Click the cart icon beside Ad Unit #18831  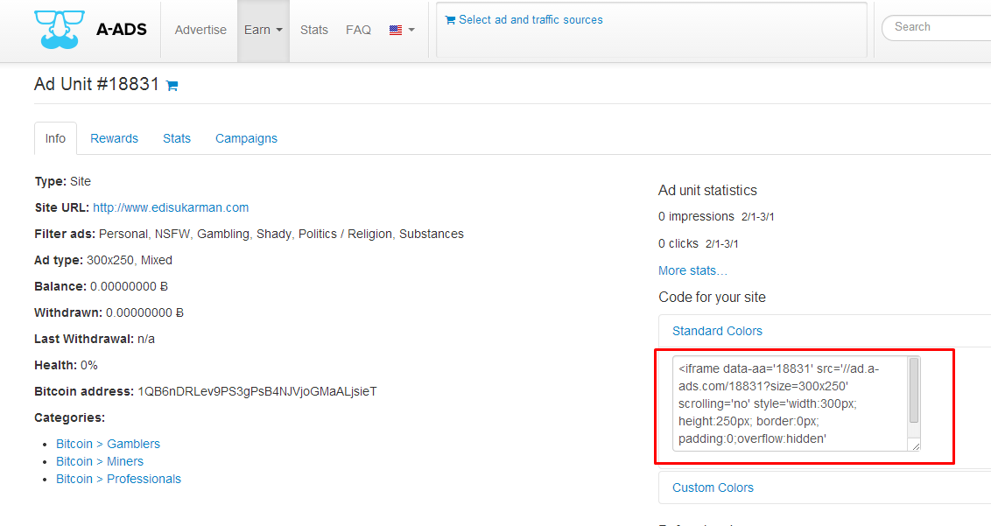172,86
